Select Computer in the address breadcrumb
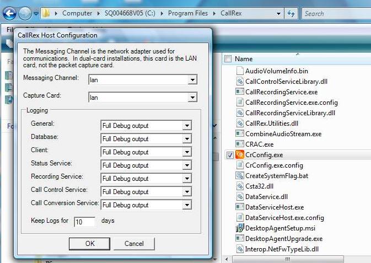Viewport: 371px width, 263px height. (x=77, y=13)
